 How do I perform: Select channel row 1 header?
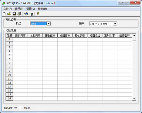coord(9,39)
